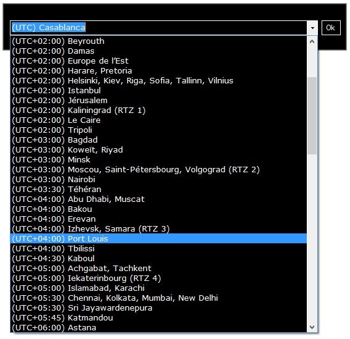This screenshot has height=339, width=350.
Task: Pick (UTC+03:00) Nairobi from list
Action: pyautogui.click(x=159, y=179)
